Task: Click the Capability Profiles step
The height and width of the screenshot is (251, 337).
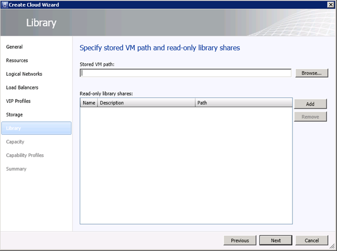Action: (25, 155)
